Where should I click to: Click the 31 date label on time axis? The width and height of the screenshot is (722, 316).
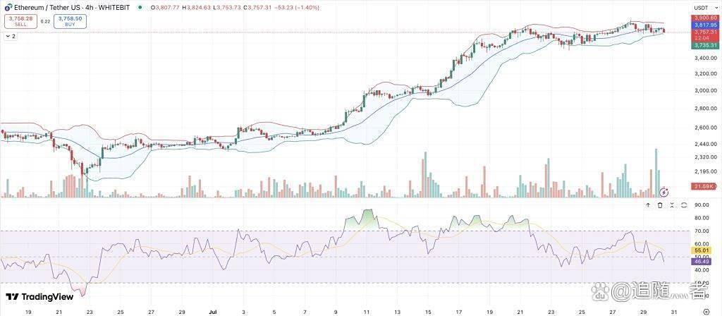point(674,312)
